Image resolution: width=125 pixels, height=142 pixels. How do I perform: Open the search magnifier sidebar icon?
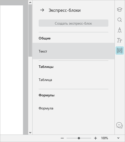click(119, 20)
